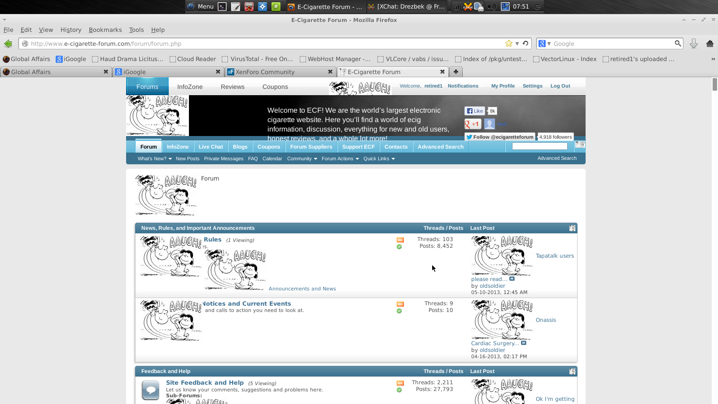Follow @ecigaretteforum on Twitter

point(500,137)
